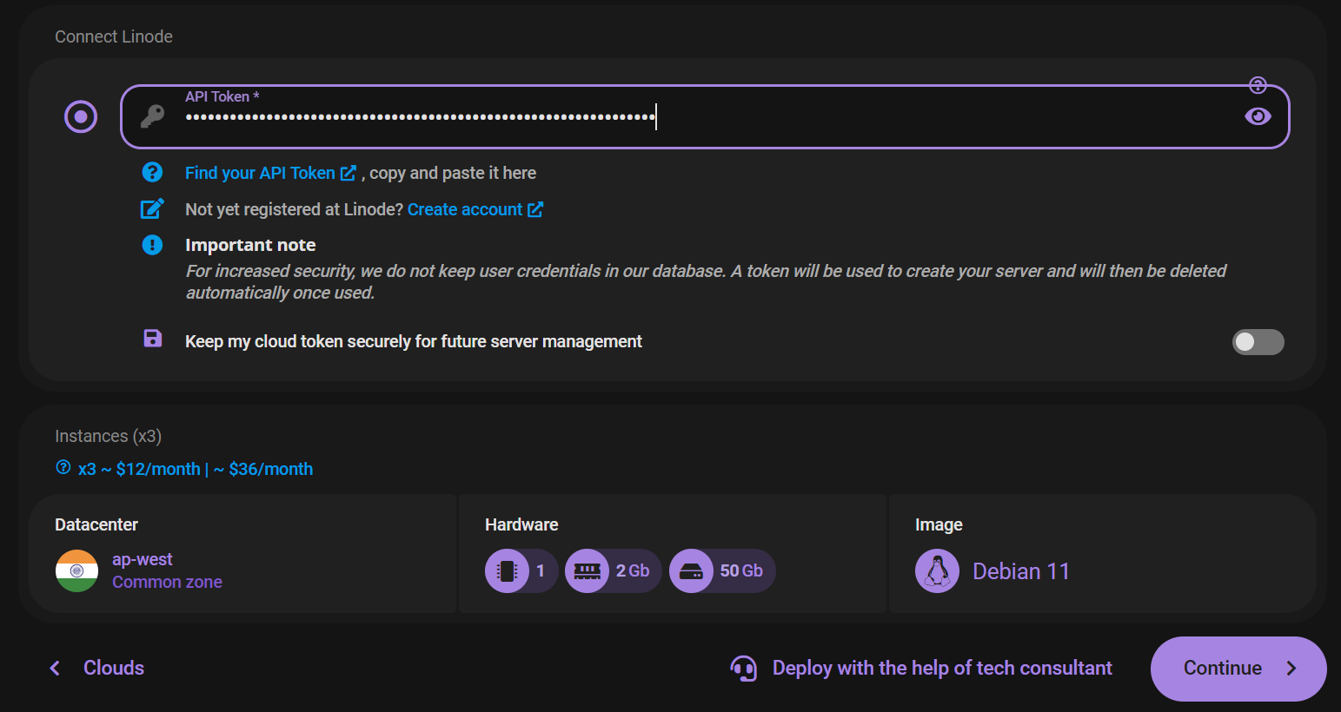1341x712 pixels.
Task: Click the left chevron beside Clouds
Action: click(55, 668)
